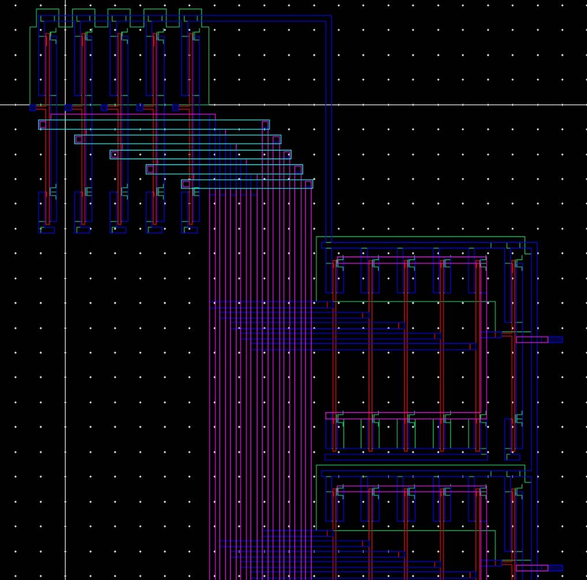Image resolution: width=587 pixels, height=580 pixels.
Task: Select the middle blue pin square on the axis
Action: 104,108
